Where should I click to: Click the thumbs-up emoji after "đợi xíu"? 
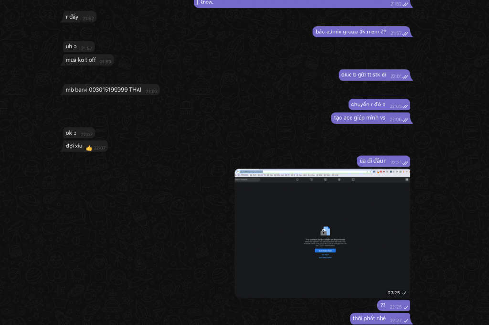[89, 148]
